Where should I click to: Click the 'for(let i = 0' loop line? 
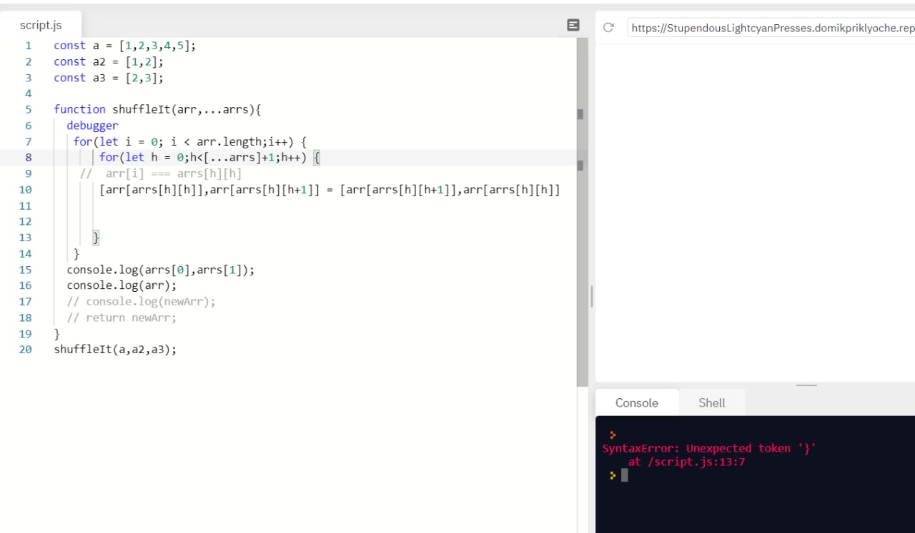click(189, 141)
